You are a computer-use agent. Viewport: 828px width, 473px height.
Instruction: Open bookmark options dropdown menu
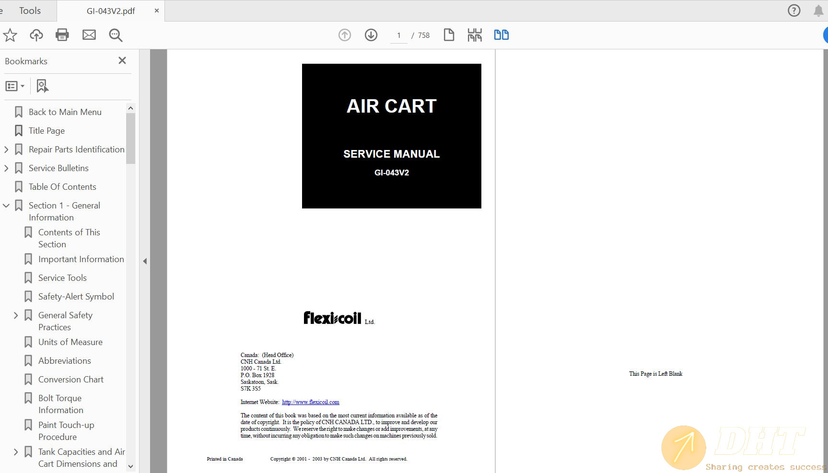tap(15, 86)
